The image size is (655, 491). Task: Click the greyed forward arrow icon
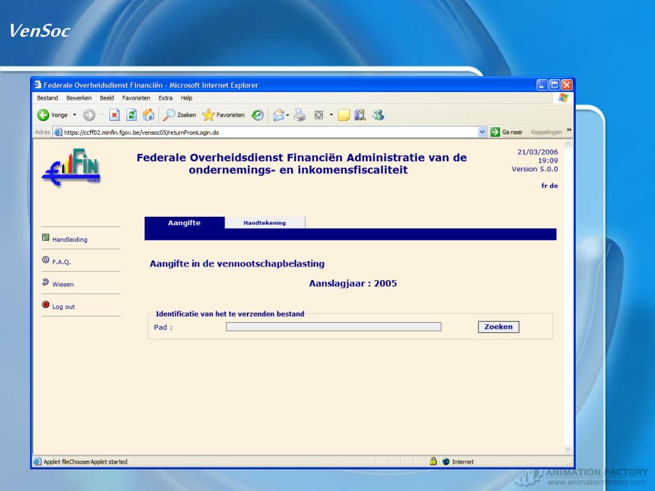(89, 115)
